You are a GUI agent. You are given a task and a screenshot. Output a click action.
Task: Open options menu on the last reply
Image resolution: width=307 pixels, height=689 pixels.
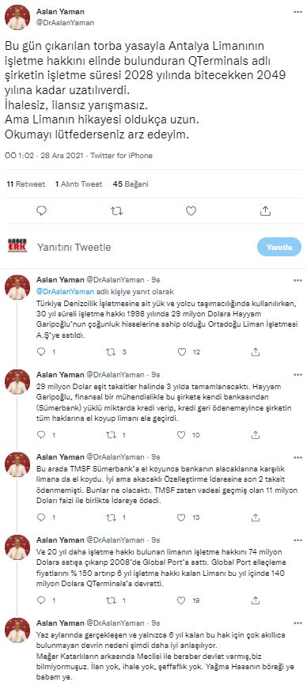298,623
